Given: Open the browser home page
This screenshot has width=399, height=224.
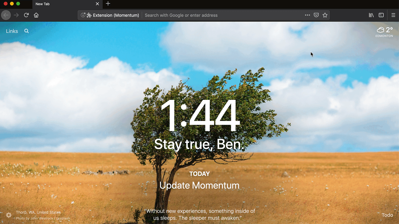Looking at the screenshot, I should tap(36, 15).
